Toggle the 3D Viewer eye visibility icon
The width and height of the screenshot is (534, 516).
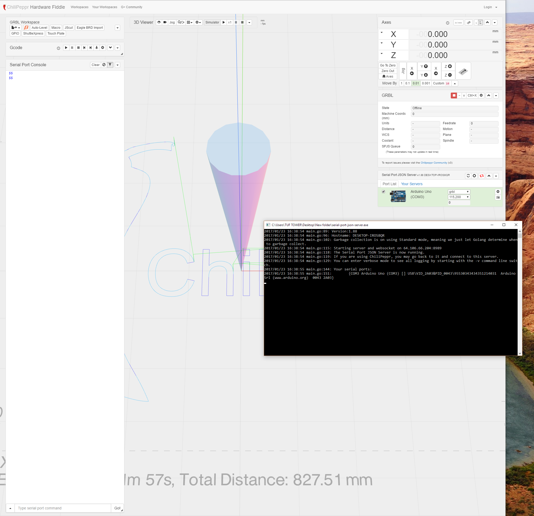coord(159,22)
